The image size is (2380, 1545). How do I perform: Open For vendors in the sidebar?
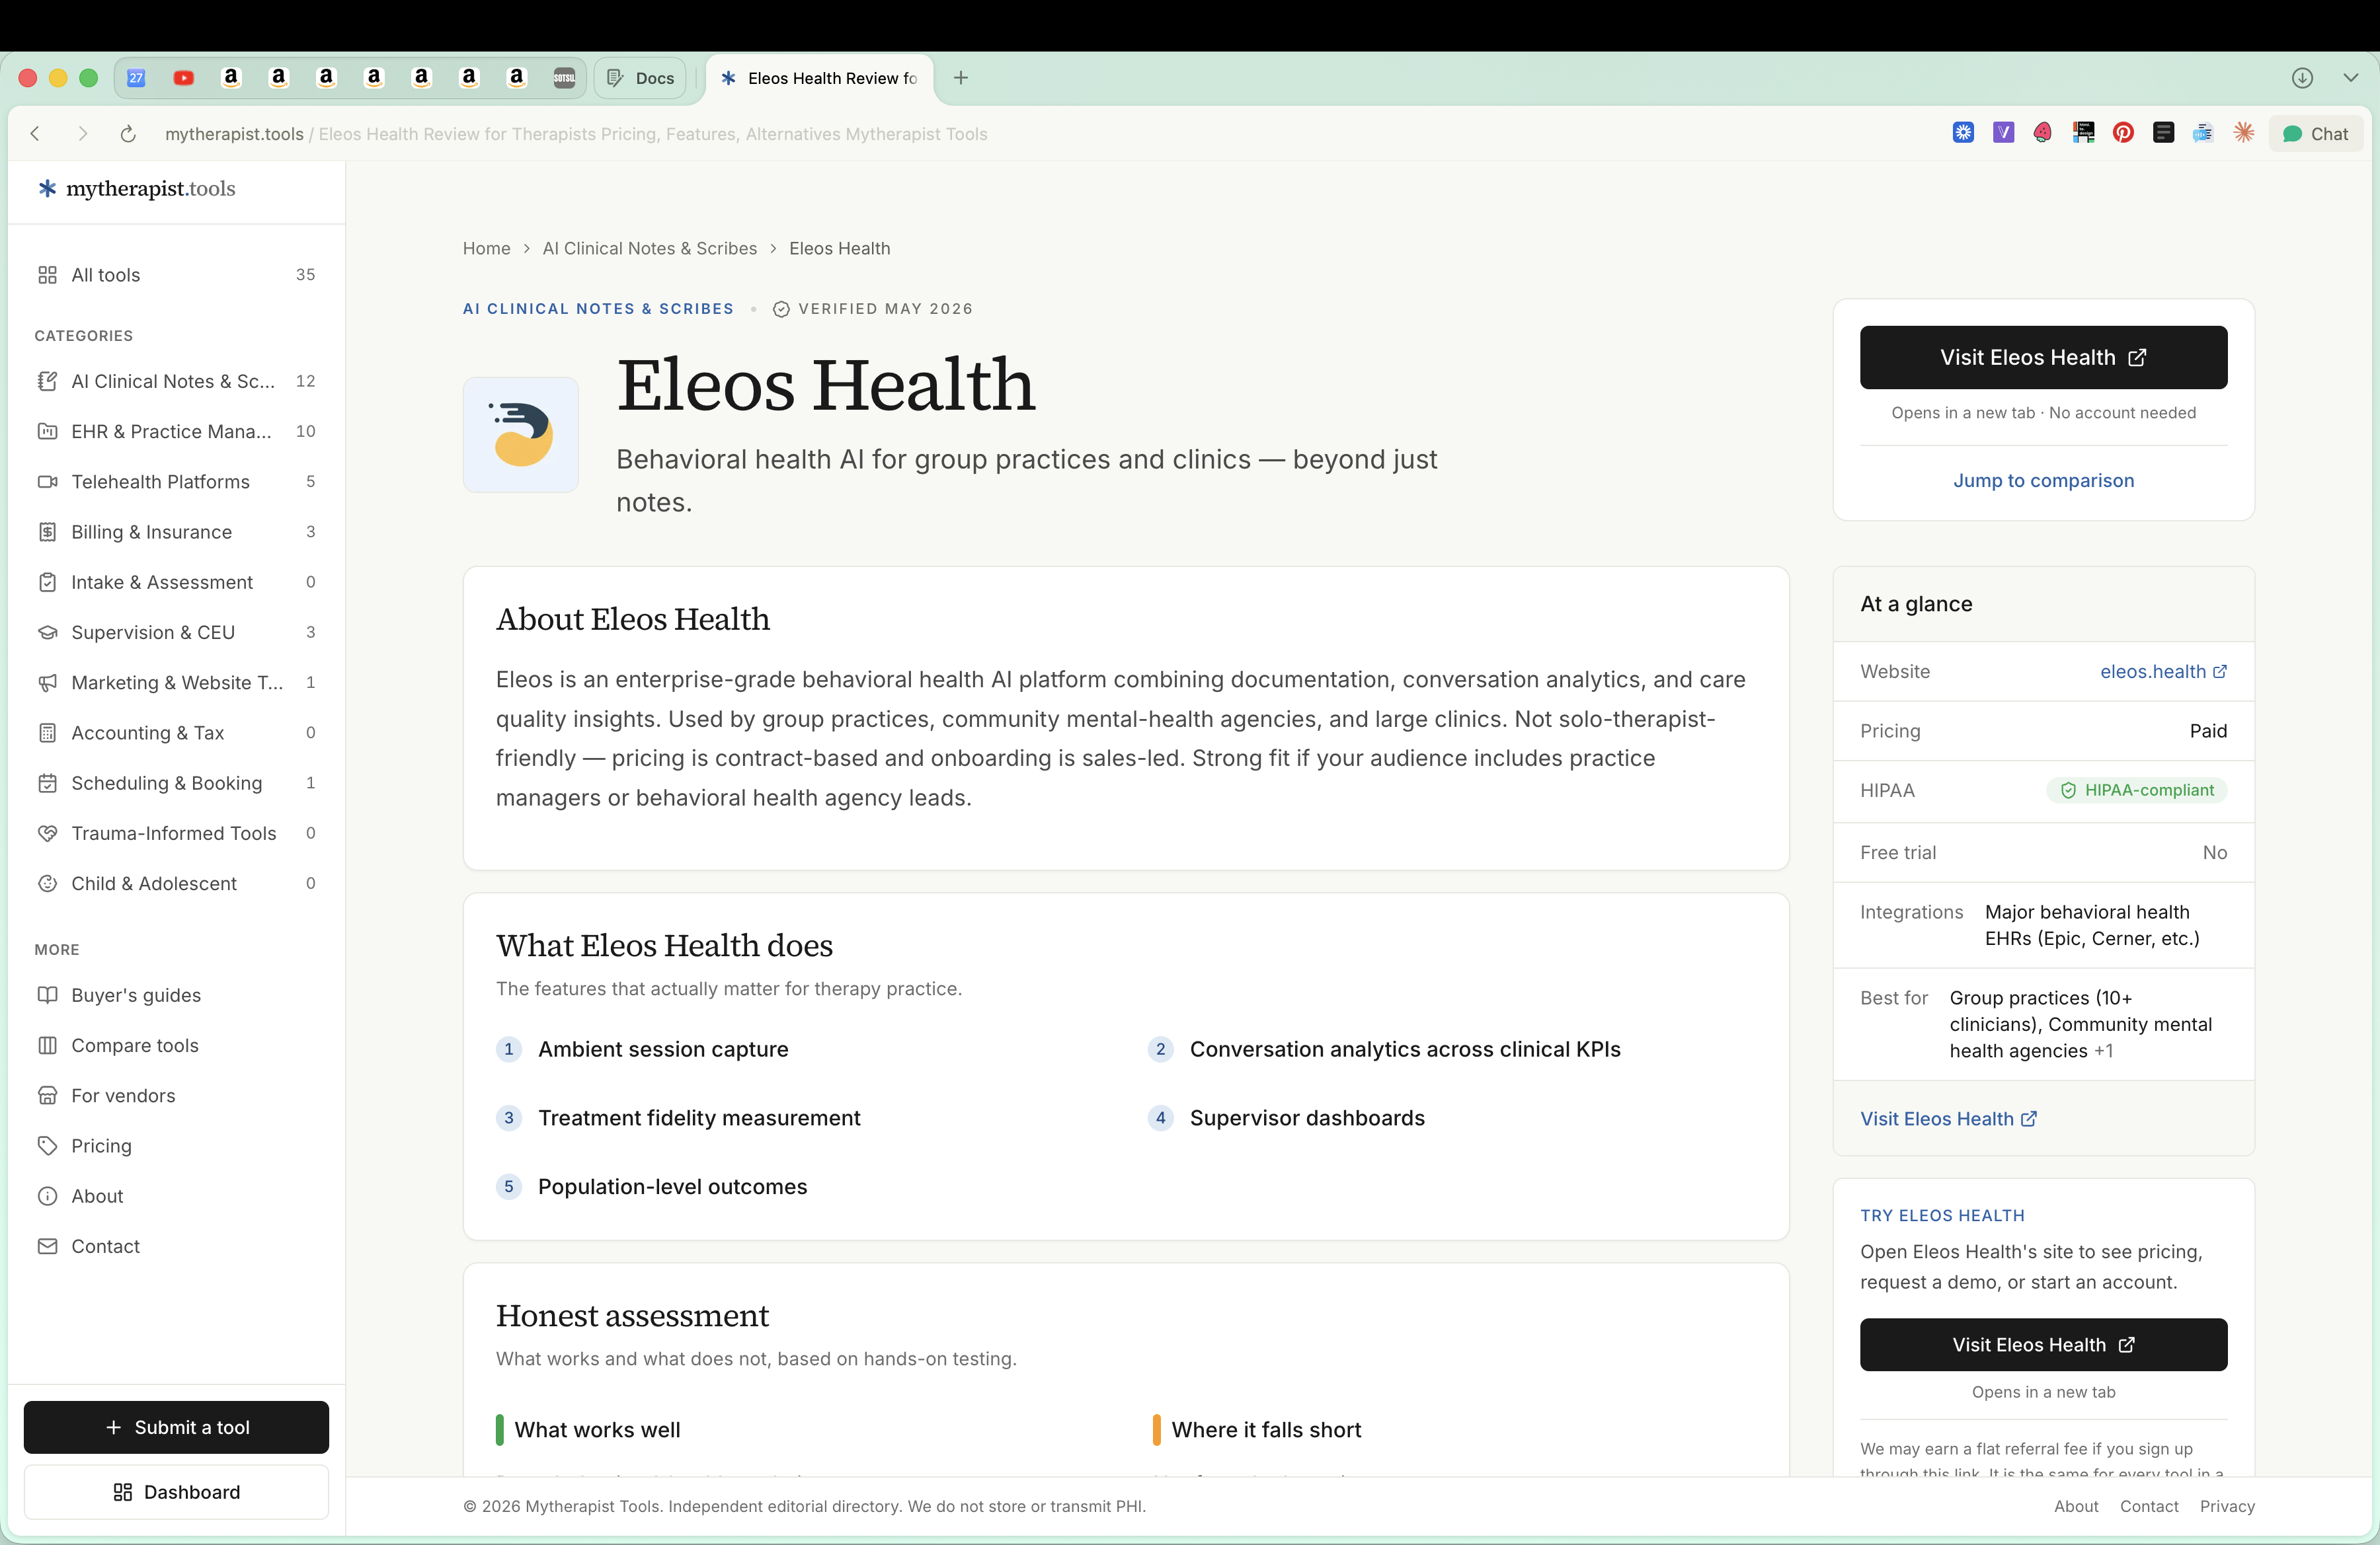click(x=177, y=1095)
